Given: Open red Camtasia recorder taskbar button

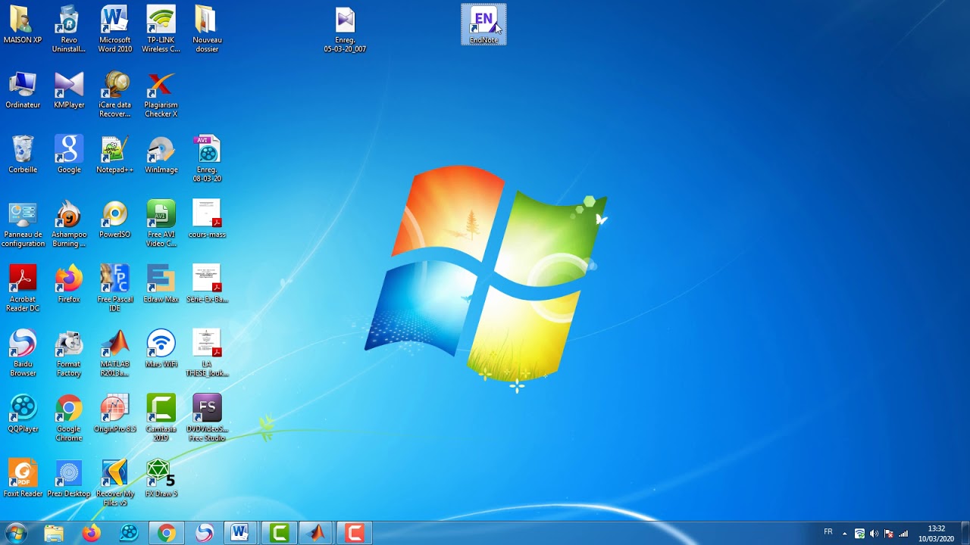Looking at the screenshot, I should 354,534.
